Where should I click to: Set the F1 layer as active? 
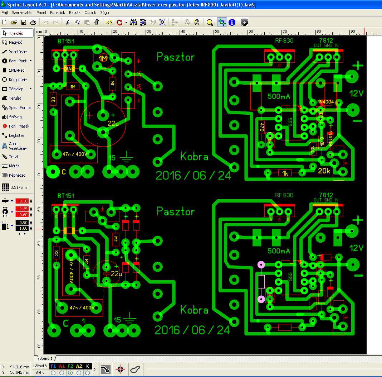tap(53, 373)
